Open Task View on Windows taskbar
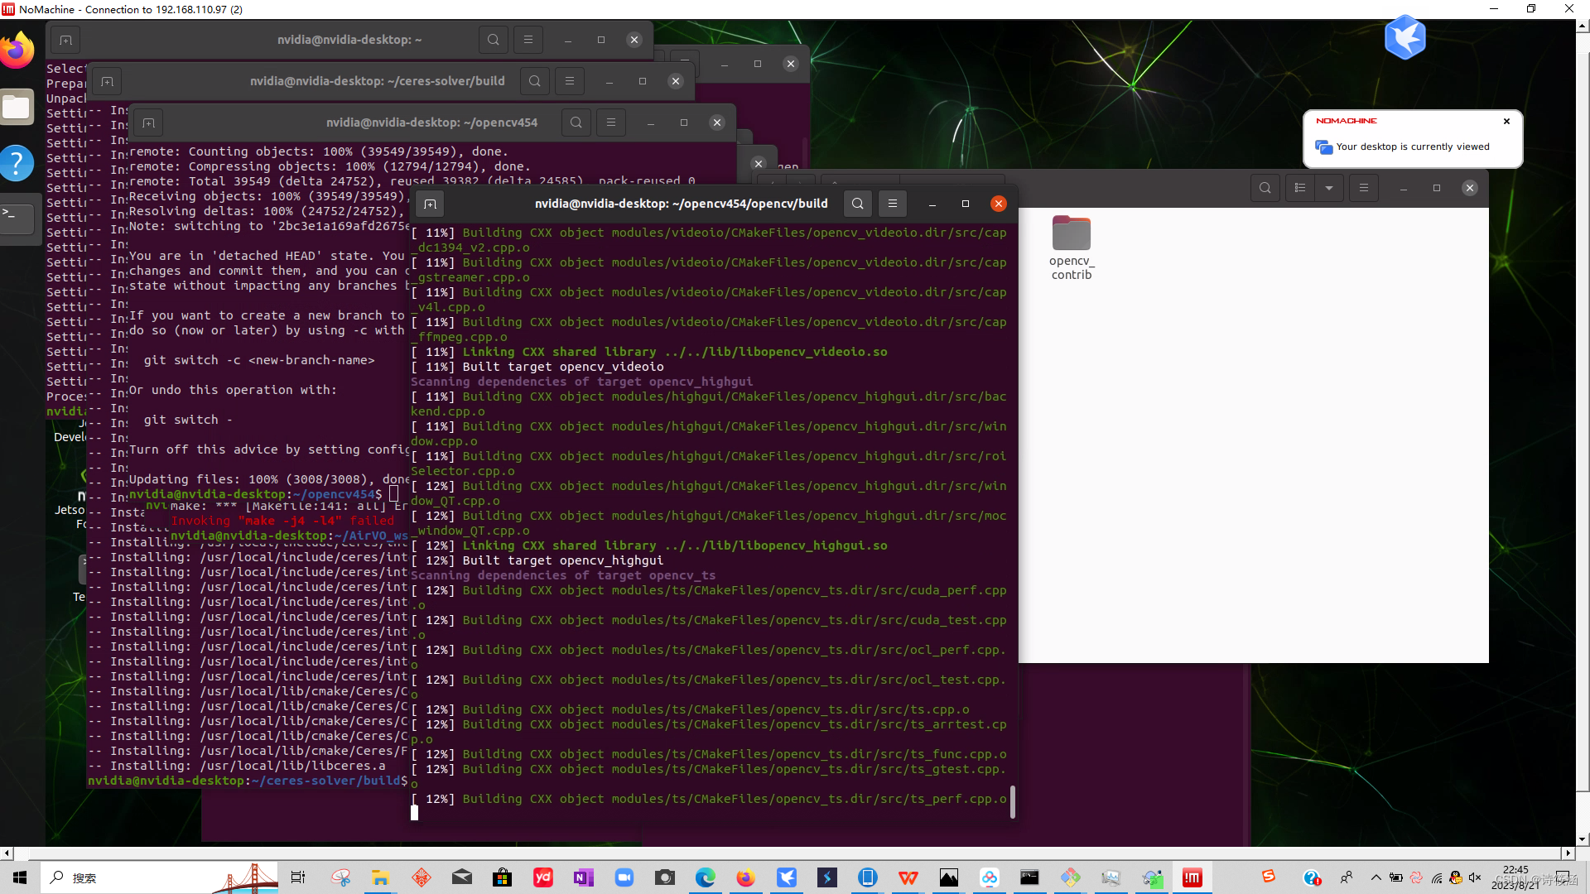The image size is (1590, 894). pos(298,877)
